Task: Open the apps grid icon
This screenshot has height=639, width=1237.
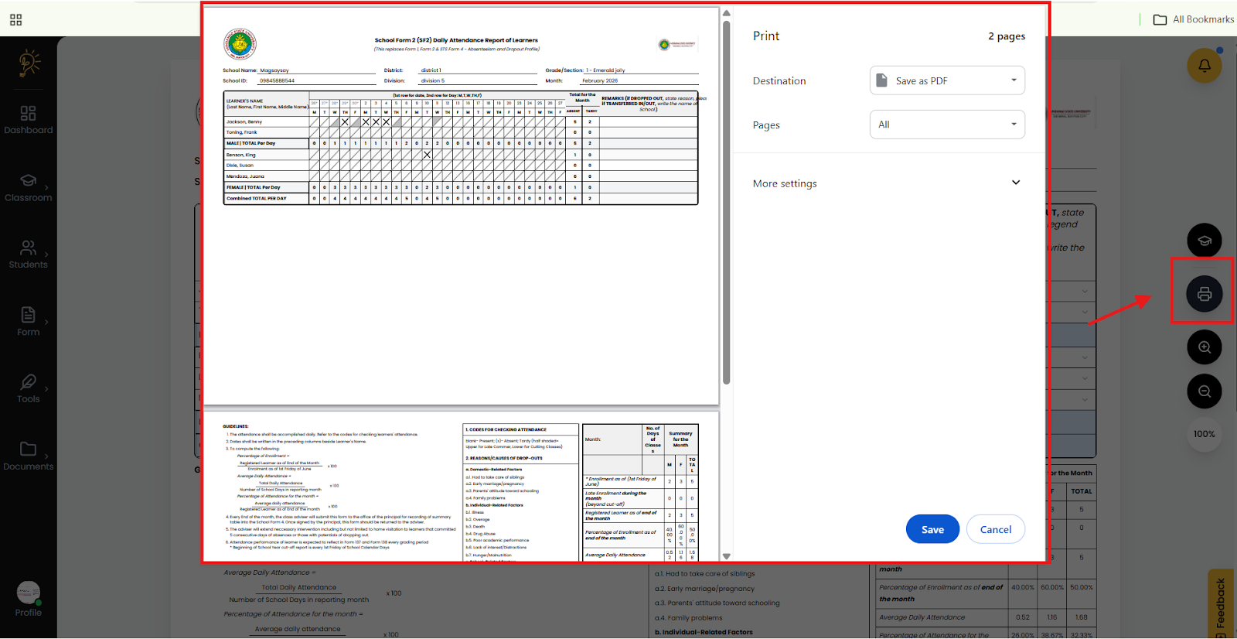Action: point(15,20)
